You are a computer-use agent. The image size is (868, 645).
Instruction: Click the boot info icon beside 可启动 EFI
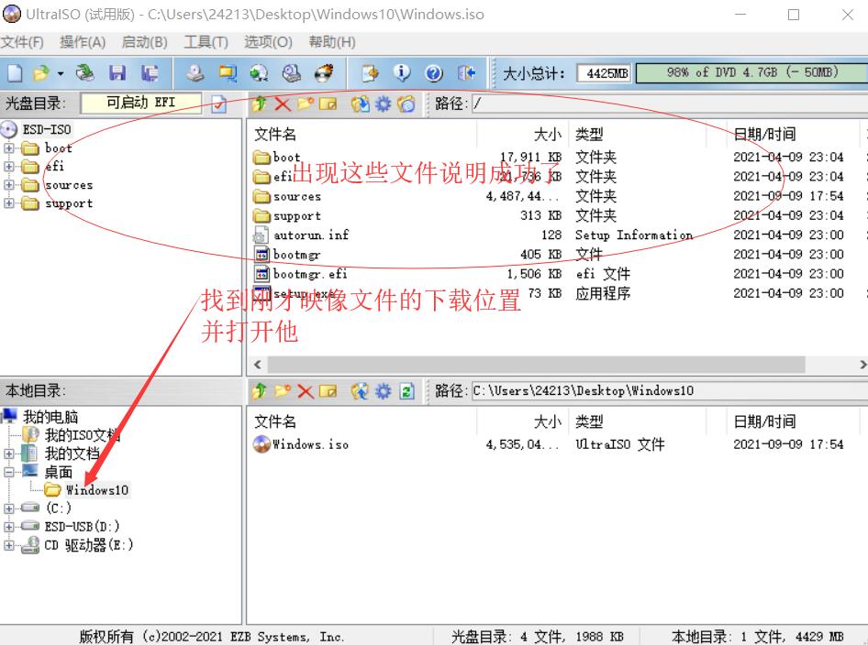218,104
